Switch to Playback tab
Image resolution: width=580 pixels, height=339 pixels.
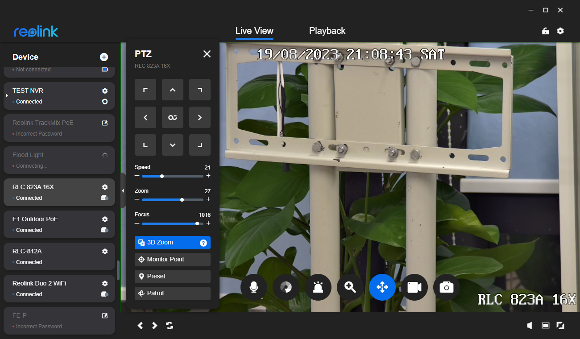327,31
